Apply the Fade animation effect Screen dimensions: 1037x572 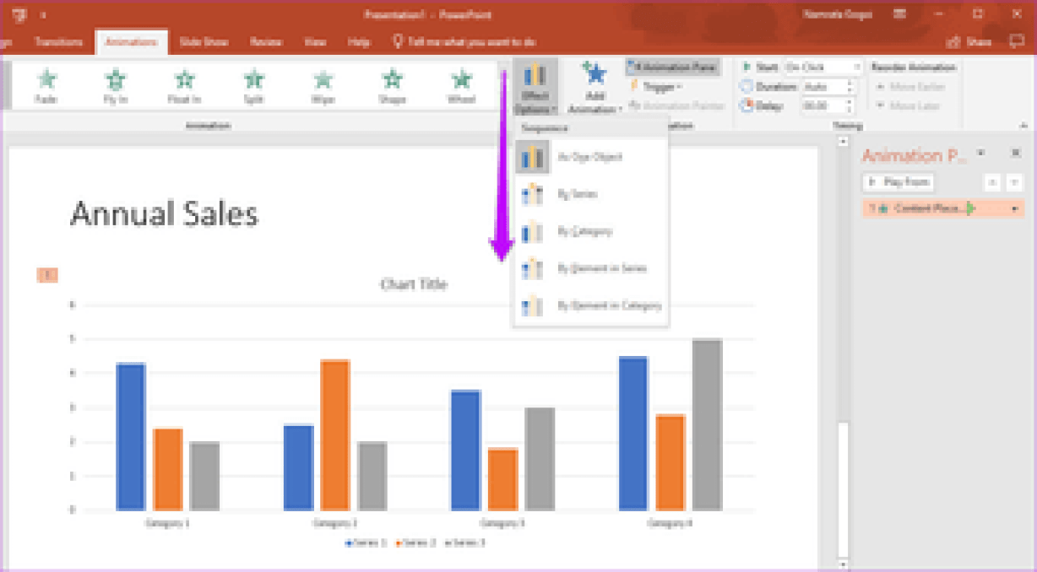point(46,86)
